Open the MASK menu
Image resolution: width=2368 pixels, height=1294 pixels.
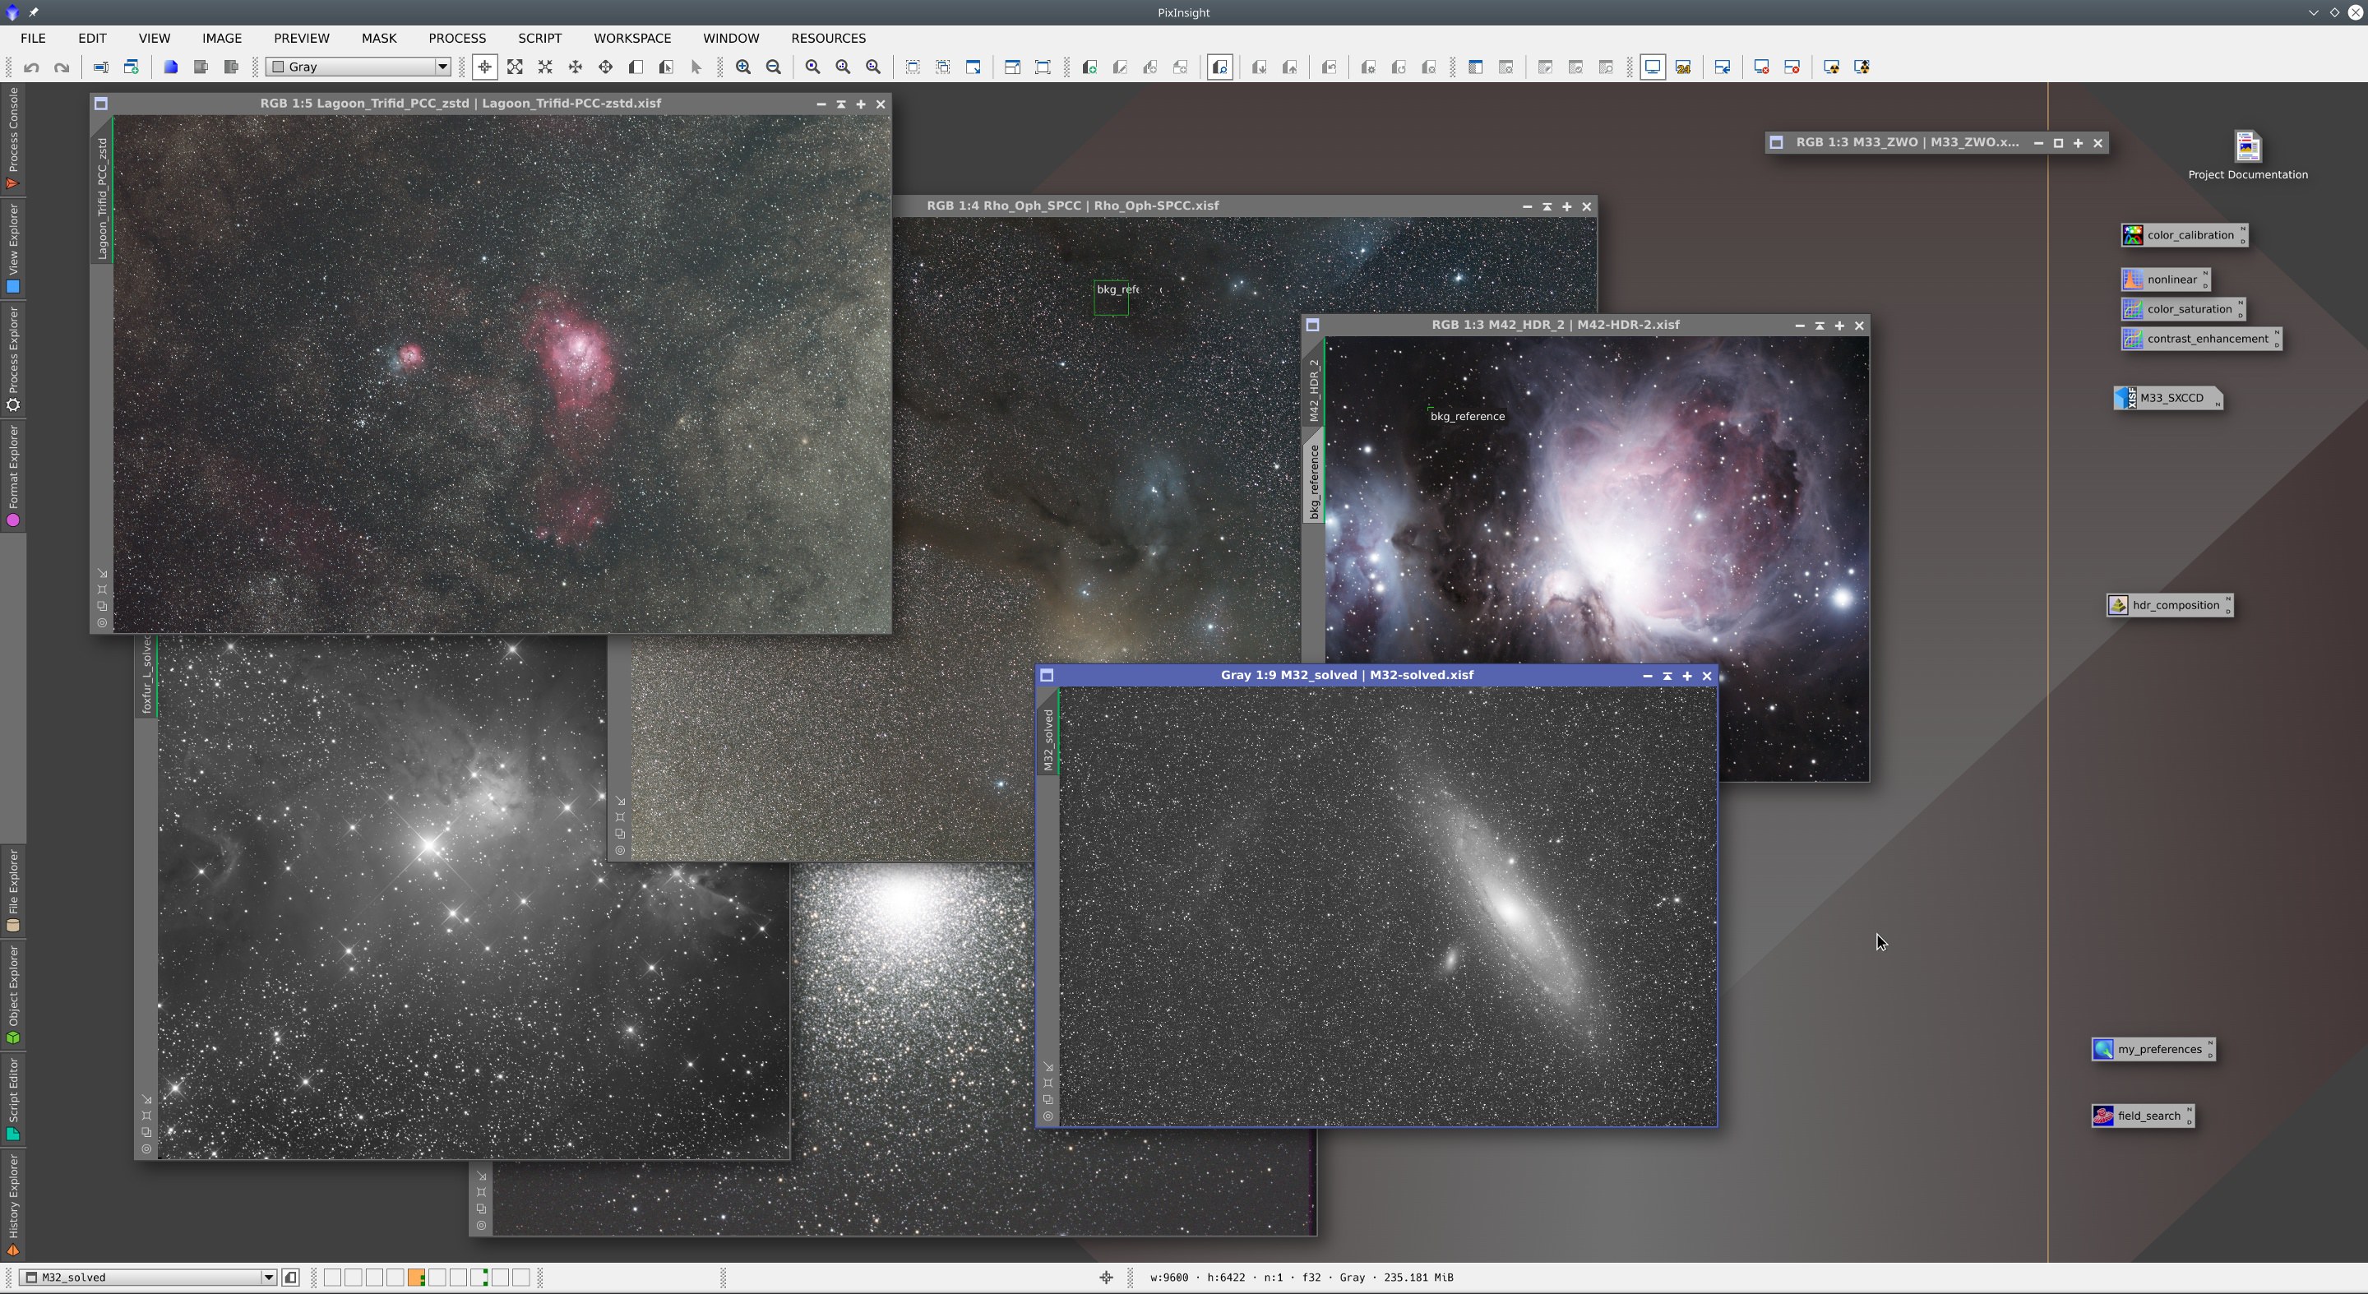pos(379,38)
